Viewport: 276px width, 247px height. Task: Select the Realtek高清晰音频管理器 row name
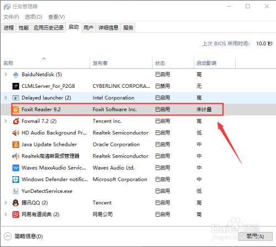[x=50, y=156]
